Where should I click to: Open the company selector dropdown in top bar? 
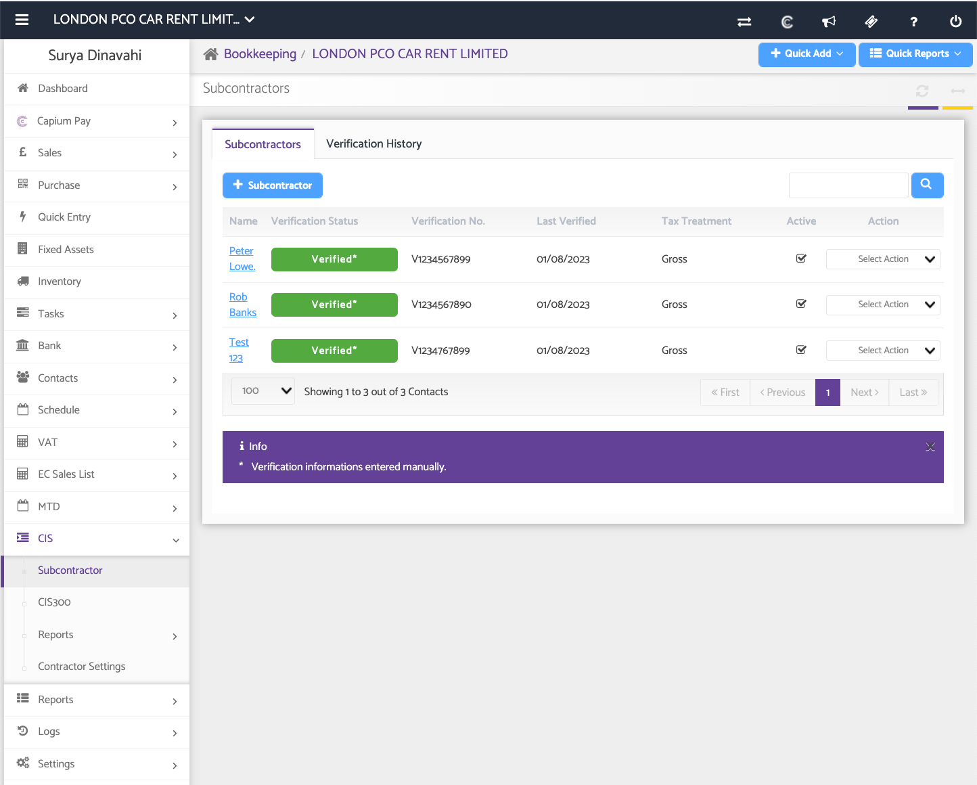point(154,20)
